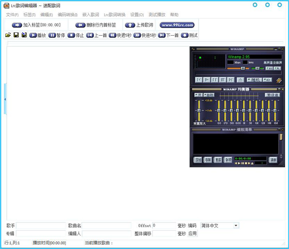Click the 编辑人 editor input field

pos(106,234)
